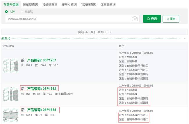Click 生产年份 line of 05P1362 row
Viewport: 189px width, 124px height.
coord(136,86)
